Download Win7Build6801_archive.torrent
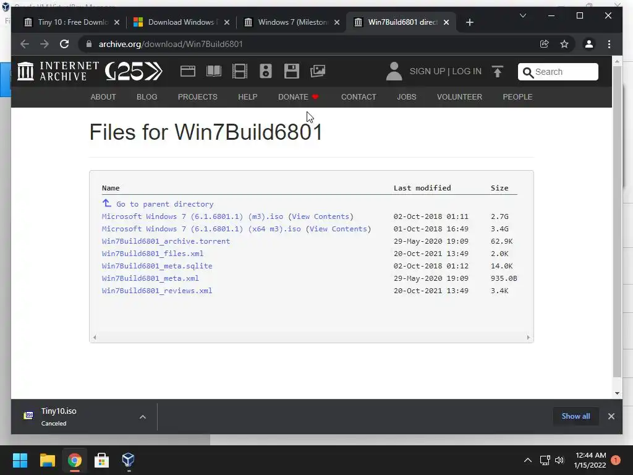 166,241
